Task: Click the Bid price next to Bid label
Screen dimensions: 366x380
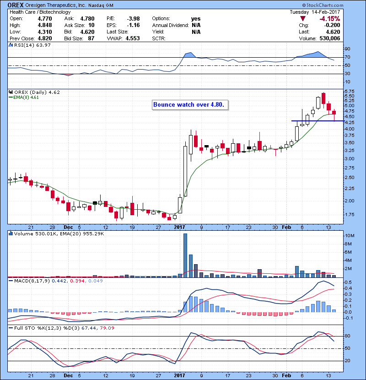Action: coord(87,32)
